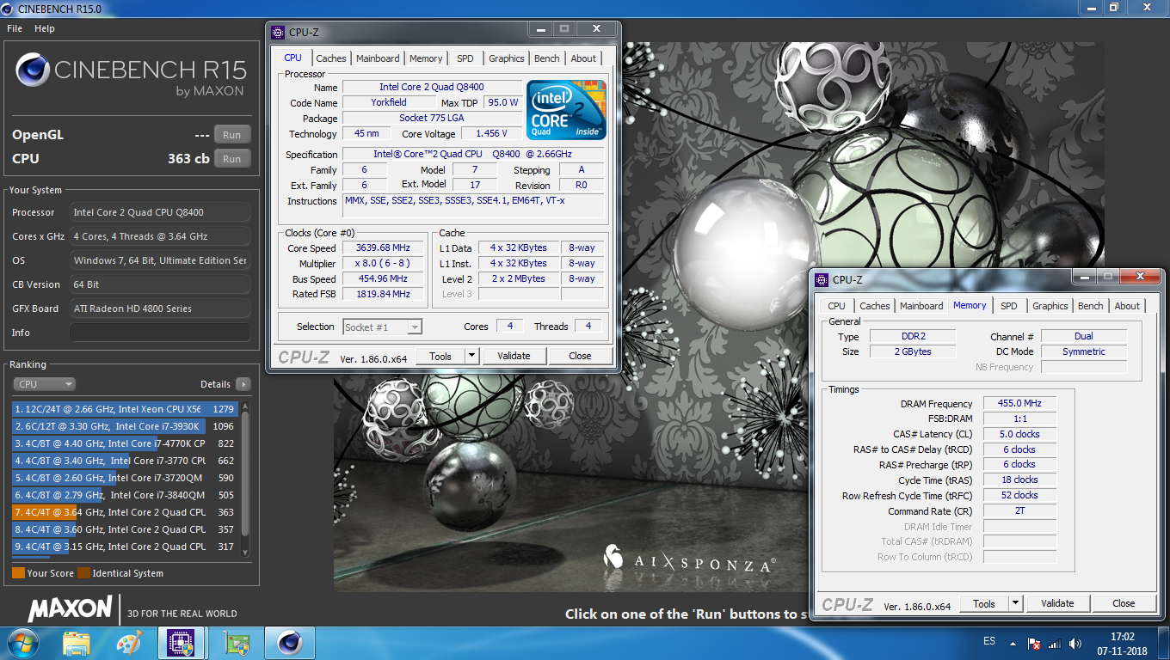This screenshot has height=660, width=1170.
Task: Switch to Graphics tab in Memory CPU-Z window
Action: 1050,306
